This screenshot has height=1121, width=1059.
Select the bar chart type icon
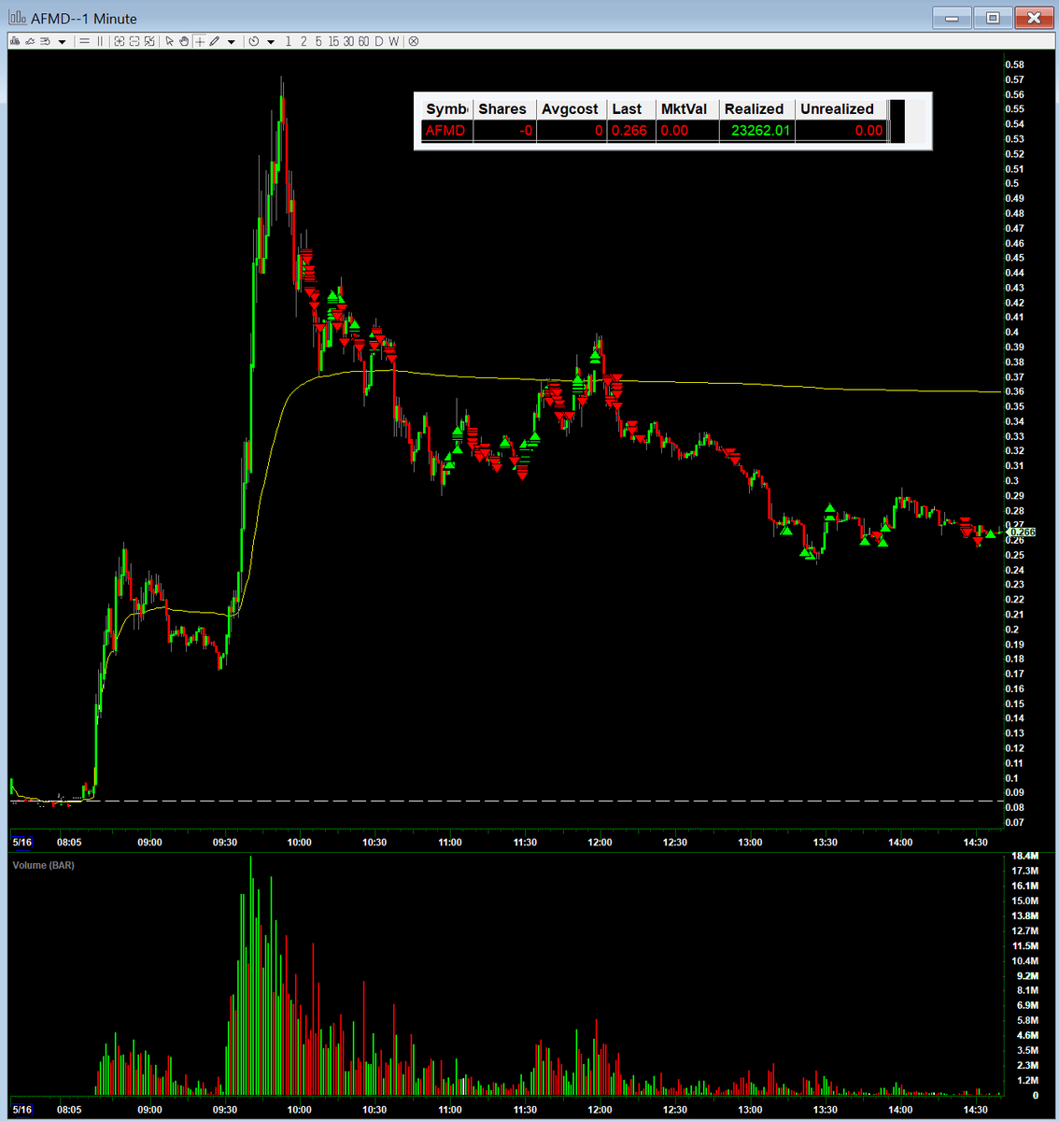click(15, 41)
